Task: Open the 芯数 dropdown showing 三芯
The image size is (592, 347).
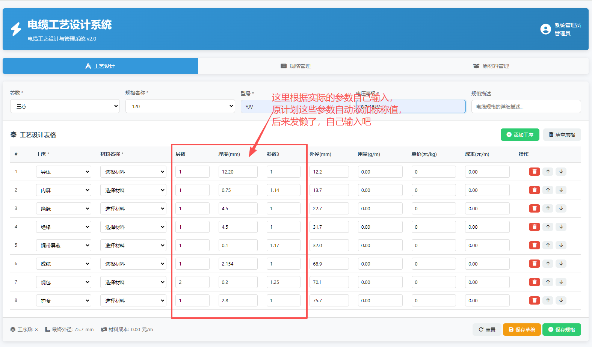Action: click(x=65, y=106)
